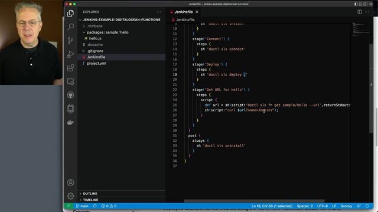The image size is (378, 212).
Task: Open the Manage settings gear
Action: tap(70, 196)
